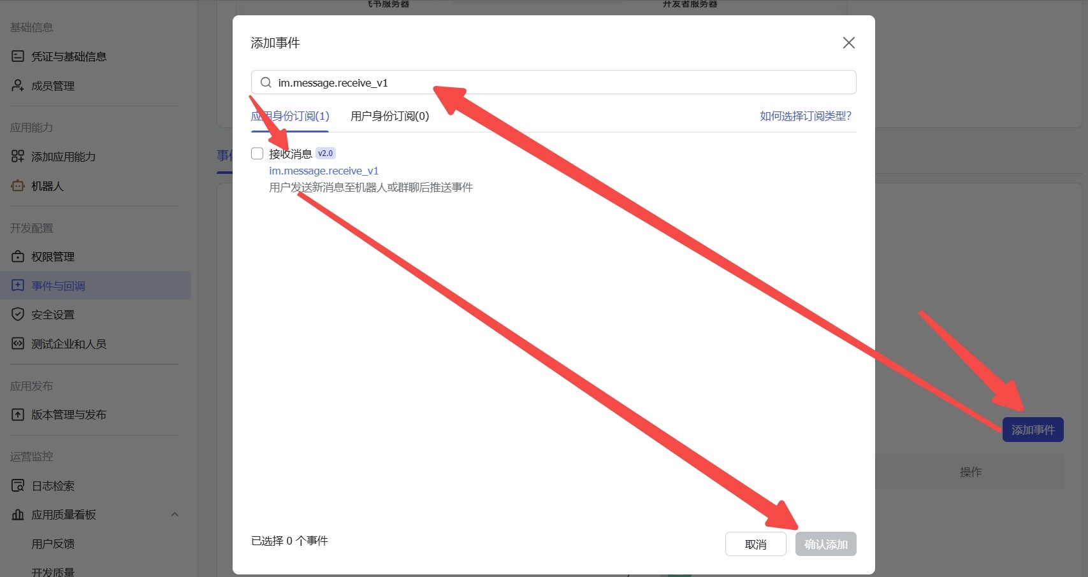Click the 安全设置 shield icon
The height and width of the screenshot is (577, 1088).
(x=18, y=315)
